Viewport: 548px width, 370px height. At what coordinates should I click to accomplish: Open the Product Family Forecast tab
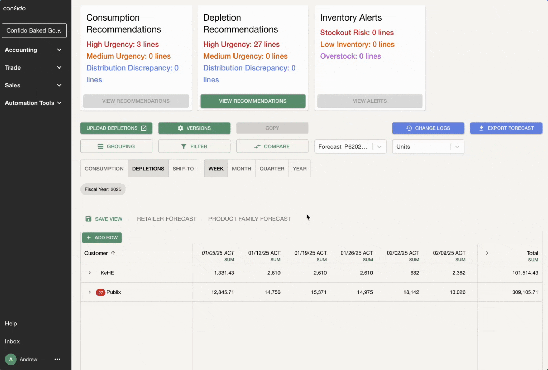click(x=249, y=219)
